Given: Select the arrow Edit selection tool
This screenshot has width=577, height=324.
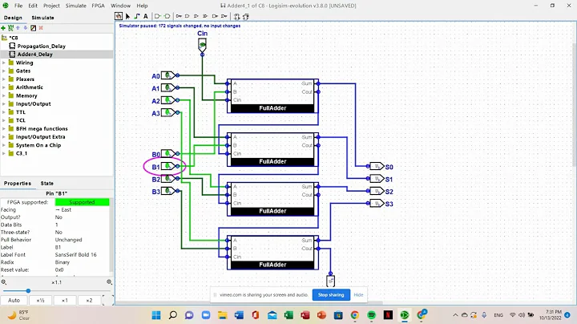Looking at the screenshot, I should (x=127, y=16).
